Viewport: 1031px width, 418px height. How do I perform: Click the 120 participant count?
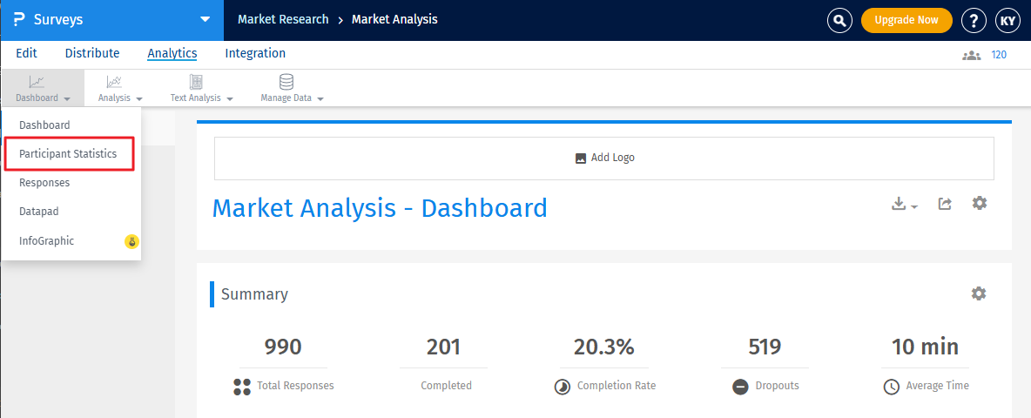[x=999, y=55]
